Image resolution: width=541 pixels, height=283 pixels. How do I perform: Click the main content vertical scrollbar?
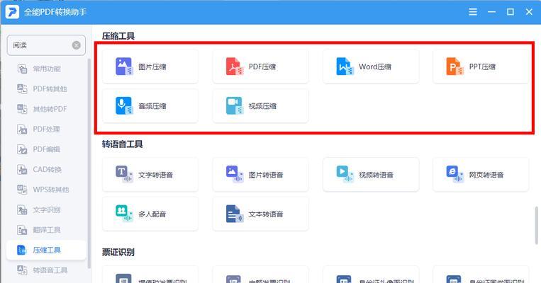coord(537,226)
